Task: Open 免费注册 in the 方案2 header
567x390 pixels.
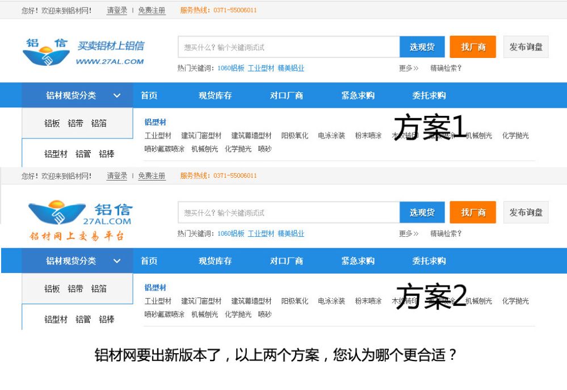Action: [x=152, y=176]
